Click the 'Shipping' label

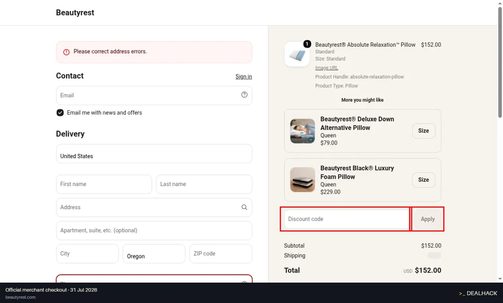tap(294, 255)
